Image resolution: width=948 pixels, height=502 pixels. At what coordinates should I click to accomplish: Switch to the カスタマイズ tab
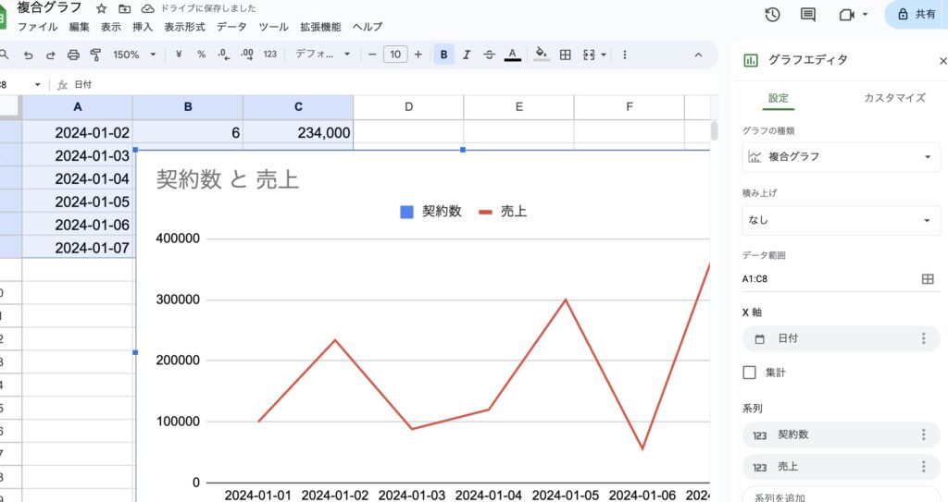pos(893,97)
